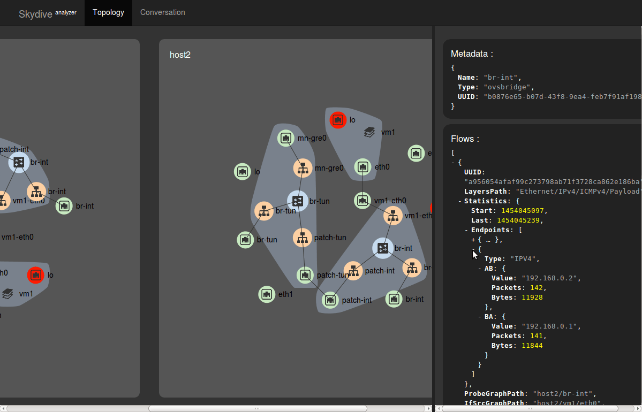Click the green vm1-eth0 interface node in host2
Image resolution: width=642 pixels, height=412 pixels.
362,201
